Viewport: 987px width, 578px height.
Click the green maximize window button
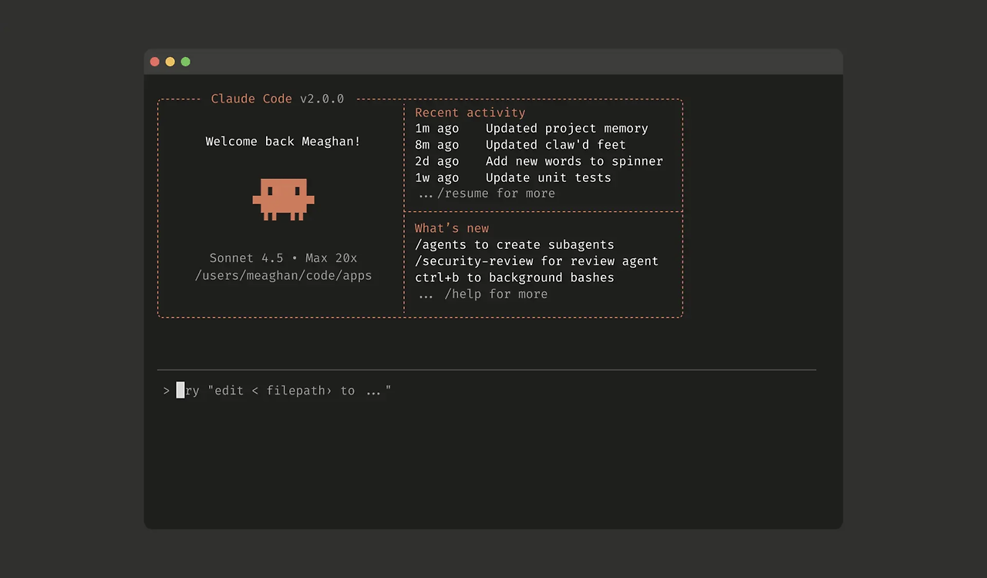186,62
